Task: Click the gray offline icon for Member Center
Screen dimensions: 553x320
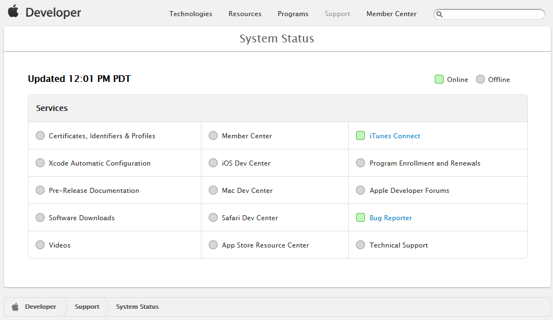Action: (x=213, y=135)
